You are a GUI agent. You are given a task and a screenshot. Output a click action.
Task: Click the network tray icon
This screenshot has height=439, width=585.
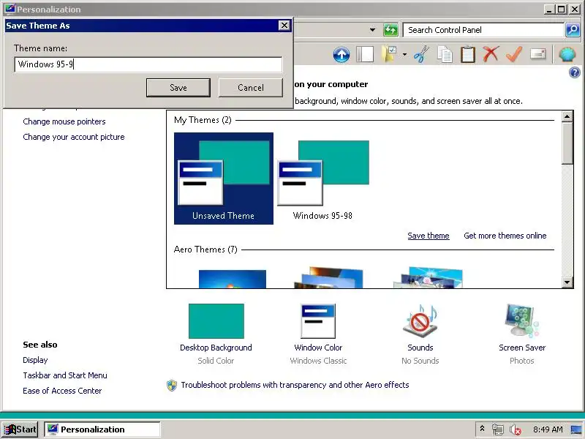(497, 429)
